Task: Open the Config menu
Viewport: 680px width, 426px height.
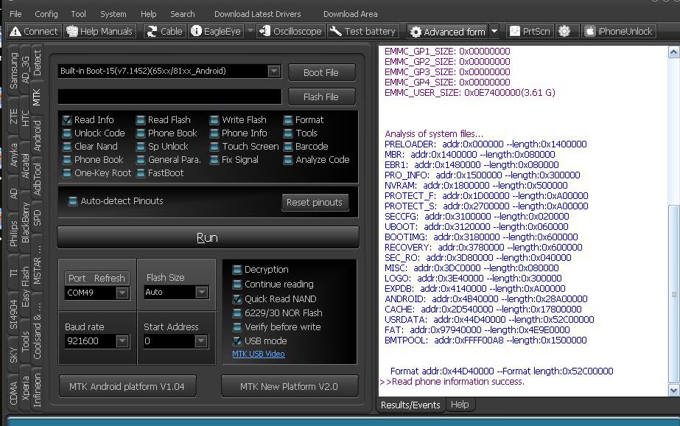Action: click(x=46, y=14)
